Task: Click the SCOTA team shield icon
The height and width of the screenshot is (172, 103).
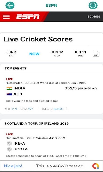Action: click(x=9, y=149)
